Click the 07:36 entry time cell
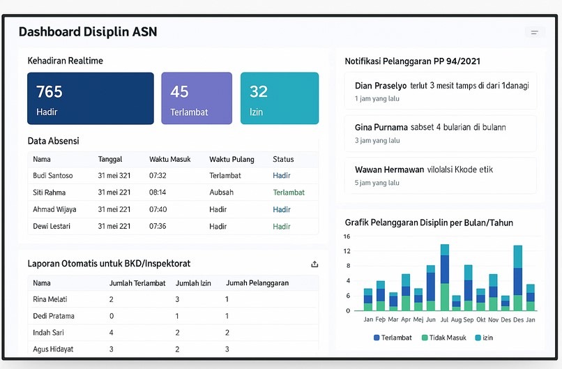The width and height of the screenshot is (562, 369). pyautogui.click(x=158, y=226)
